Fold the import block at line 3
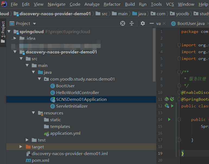The width and height of the screenshot is (209, 164). pos(179,45)
